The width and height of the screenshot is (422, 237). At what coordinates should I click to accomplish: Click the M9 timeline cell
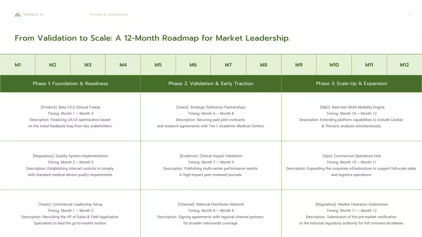pos(299,65)
